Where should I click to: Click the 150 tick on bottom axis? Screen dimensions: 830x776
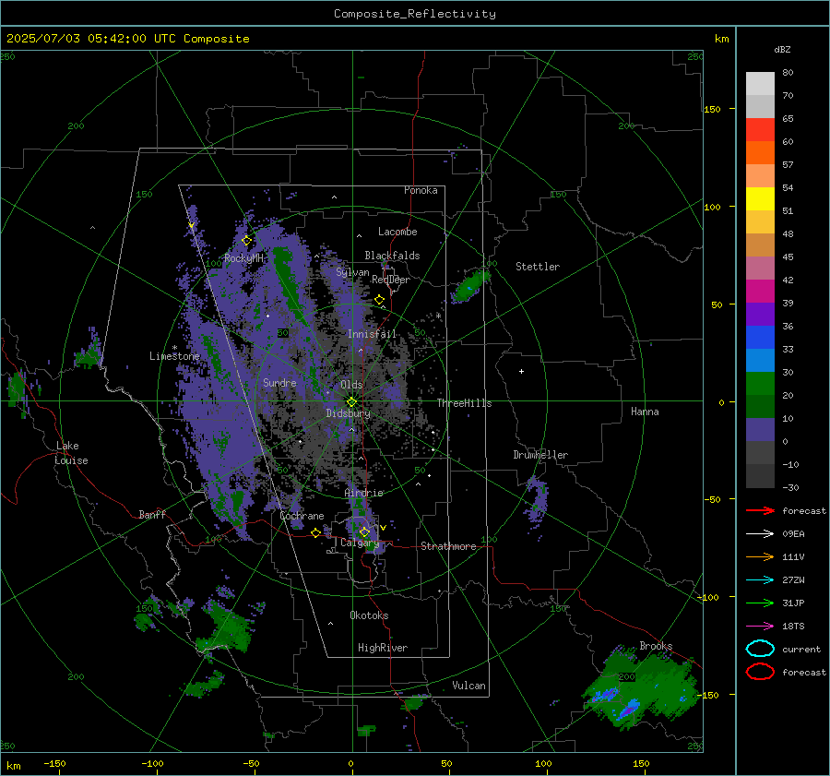641,763
